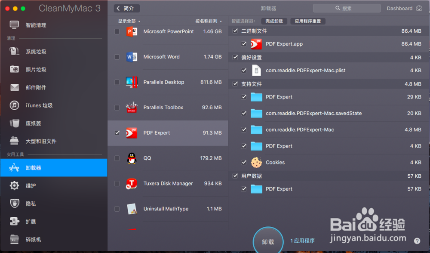Uncheck the 二进制文件 group checkbox

(235, 31)
